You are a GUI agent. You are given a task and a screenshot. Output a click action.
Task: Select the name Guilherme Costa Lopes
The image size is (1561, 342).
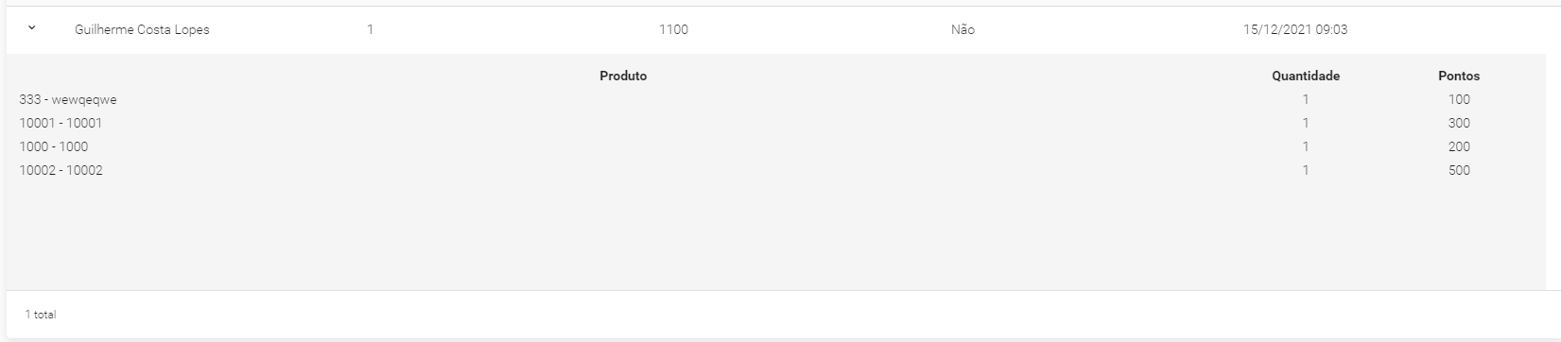click(x=142, y=29)
